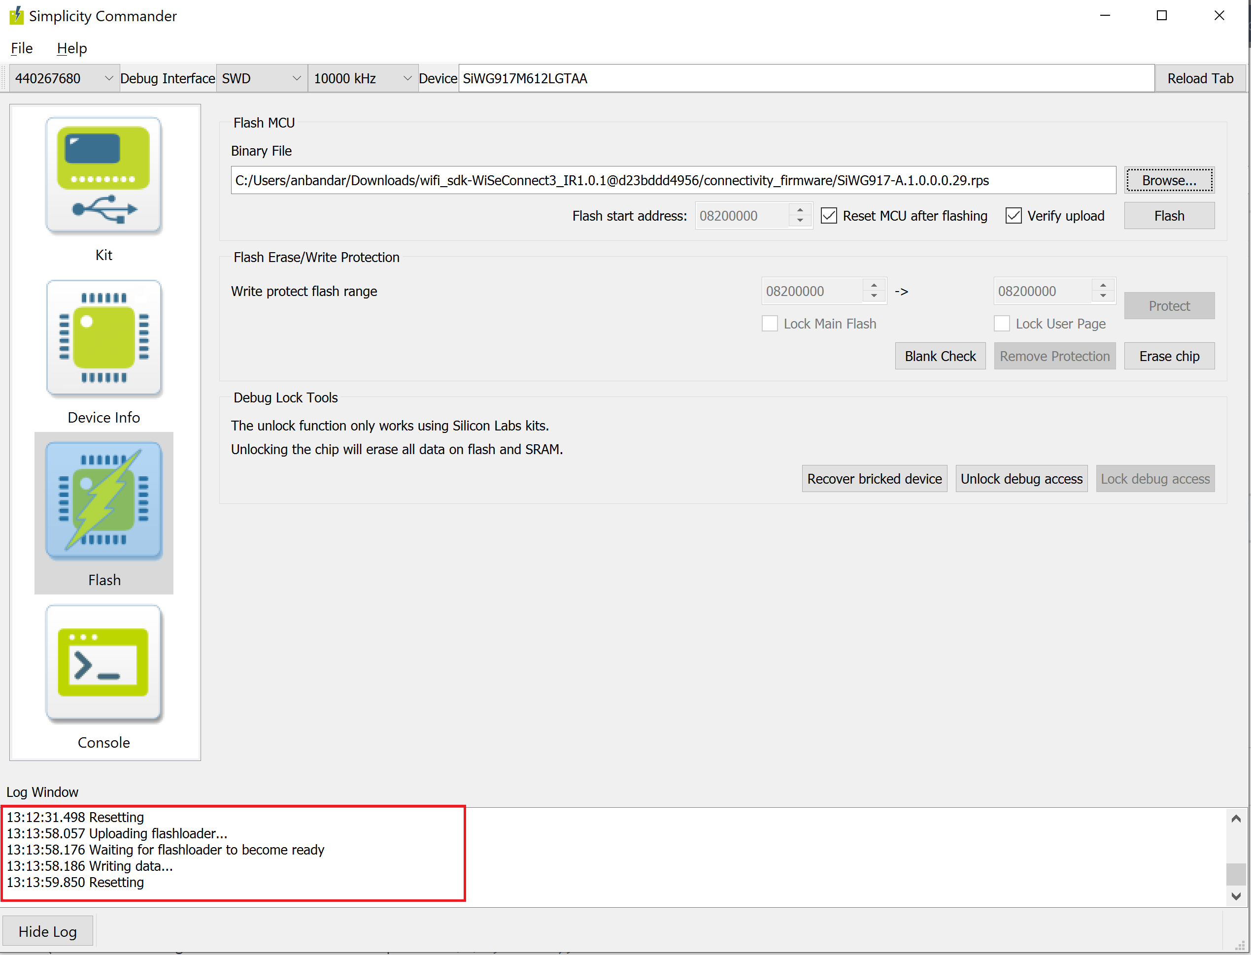This screenshot has height=955, width=1251.
Task: Open the File menu
Action: (22, 48)
